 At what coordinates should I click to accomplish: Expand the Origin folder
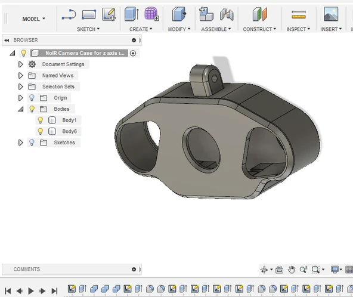coord(20,98)
